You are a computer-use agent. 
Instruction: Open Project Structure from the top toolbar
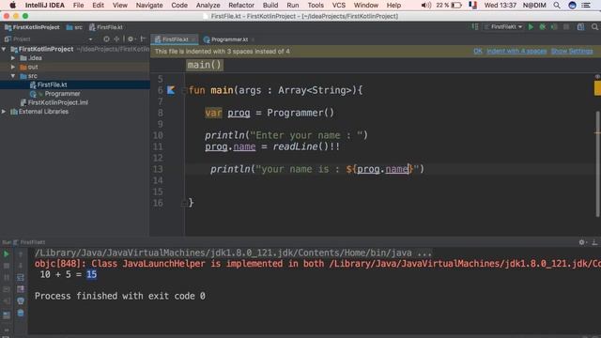[x=581, y=27]
